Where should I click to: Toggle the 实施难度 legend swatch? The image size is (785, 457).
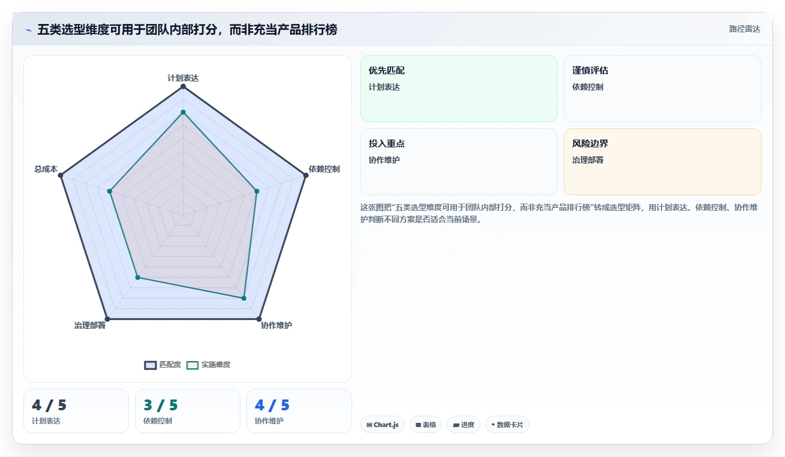(193, 365)
